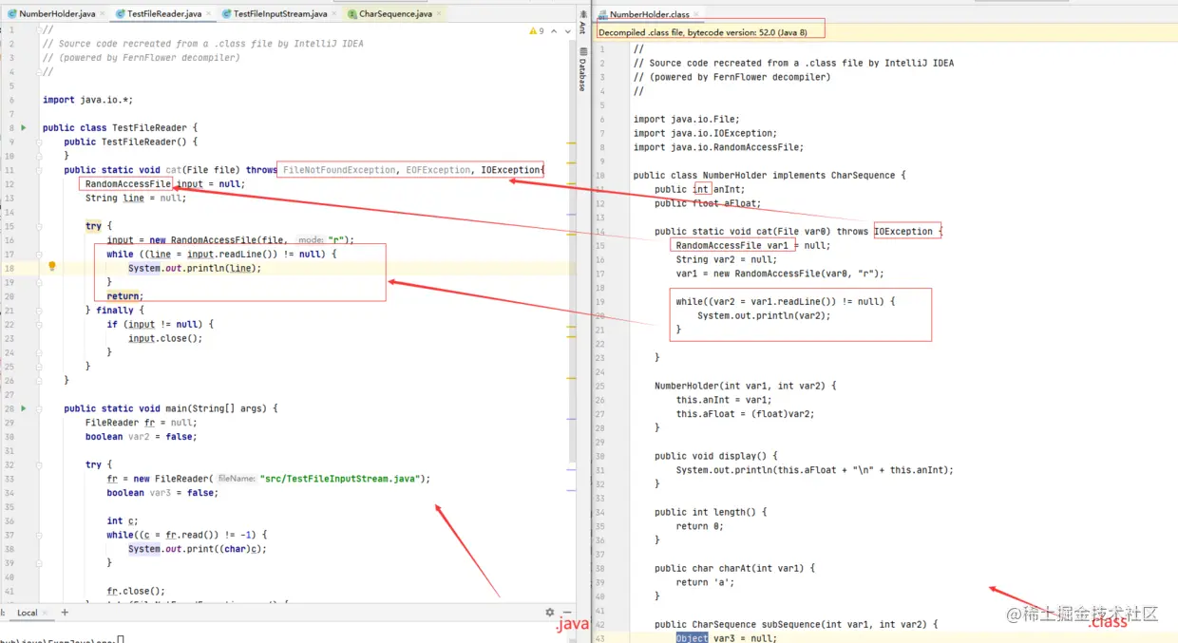The image size is (1178, 643).
Task: Collapse the try block at line 32
Action: tap(38, 464)
